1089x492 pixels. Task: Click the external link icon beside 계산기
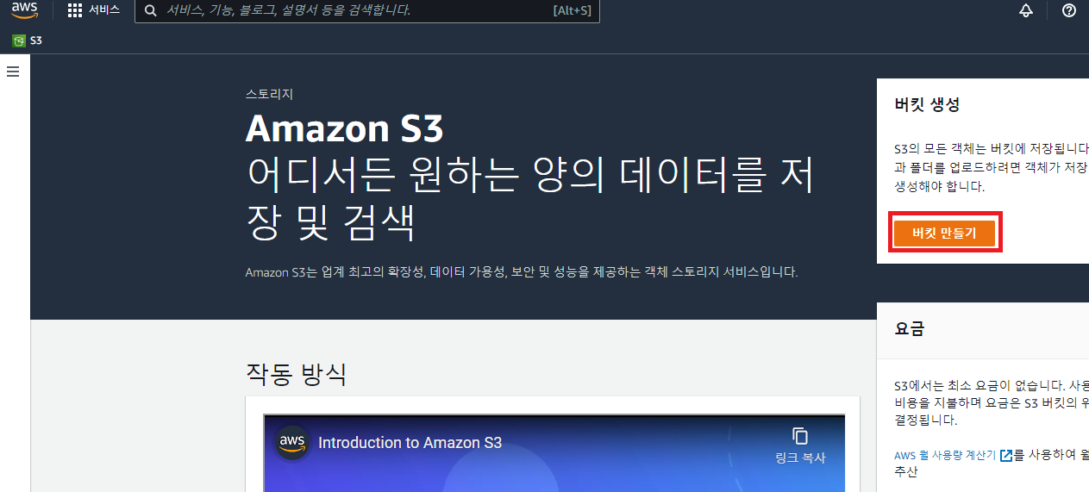[1005, 456]
